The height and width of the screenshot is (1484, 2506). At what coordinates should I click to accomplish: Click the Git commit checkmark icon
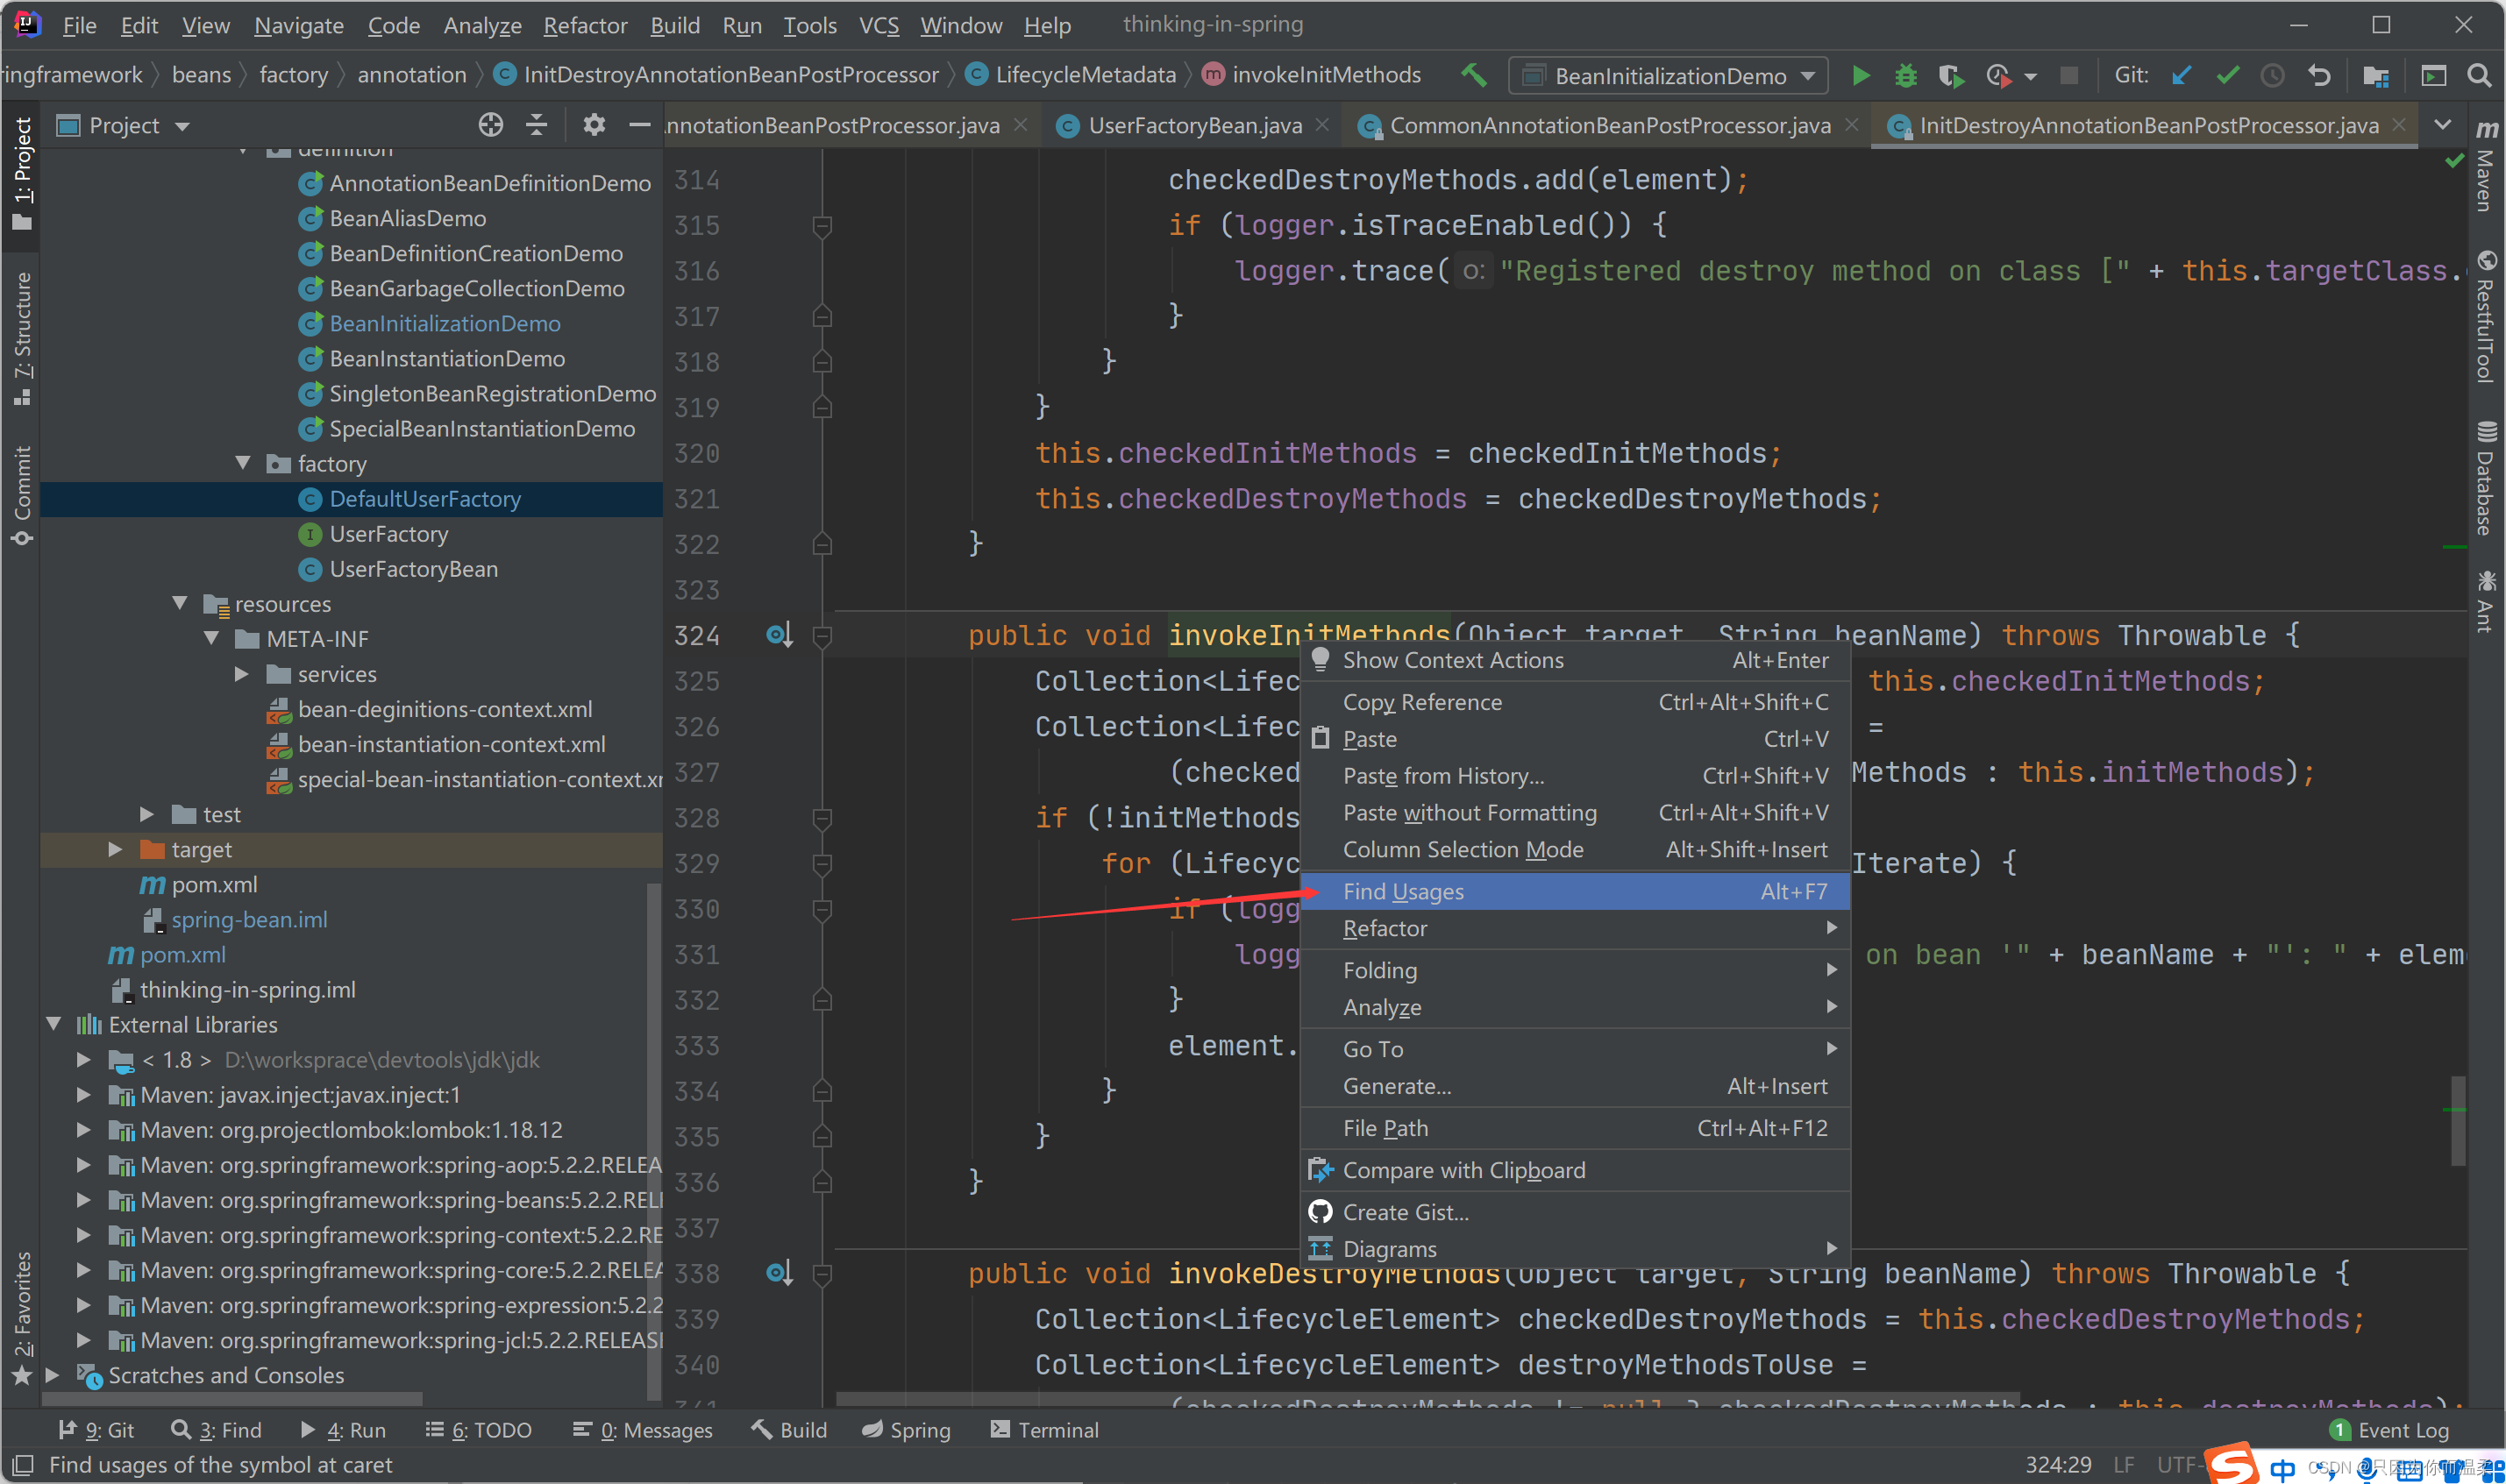(x=2227, y=76)
